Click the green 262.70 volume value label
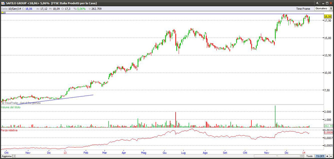 click(328, 126)
